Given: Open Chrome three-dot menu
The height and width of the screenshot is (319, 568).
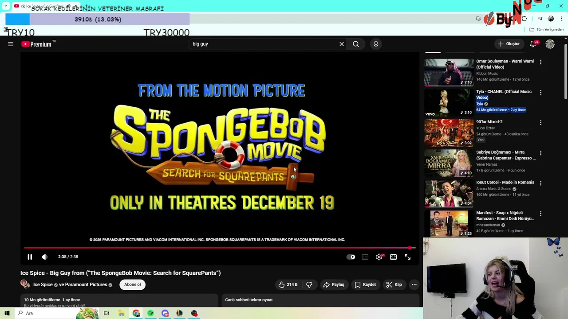Looking at the screenshot, I should click(x=561, y=19).
